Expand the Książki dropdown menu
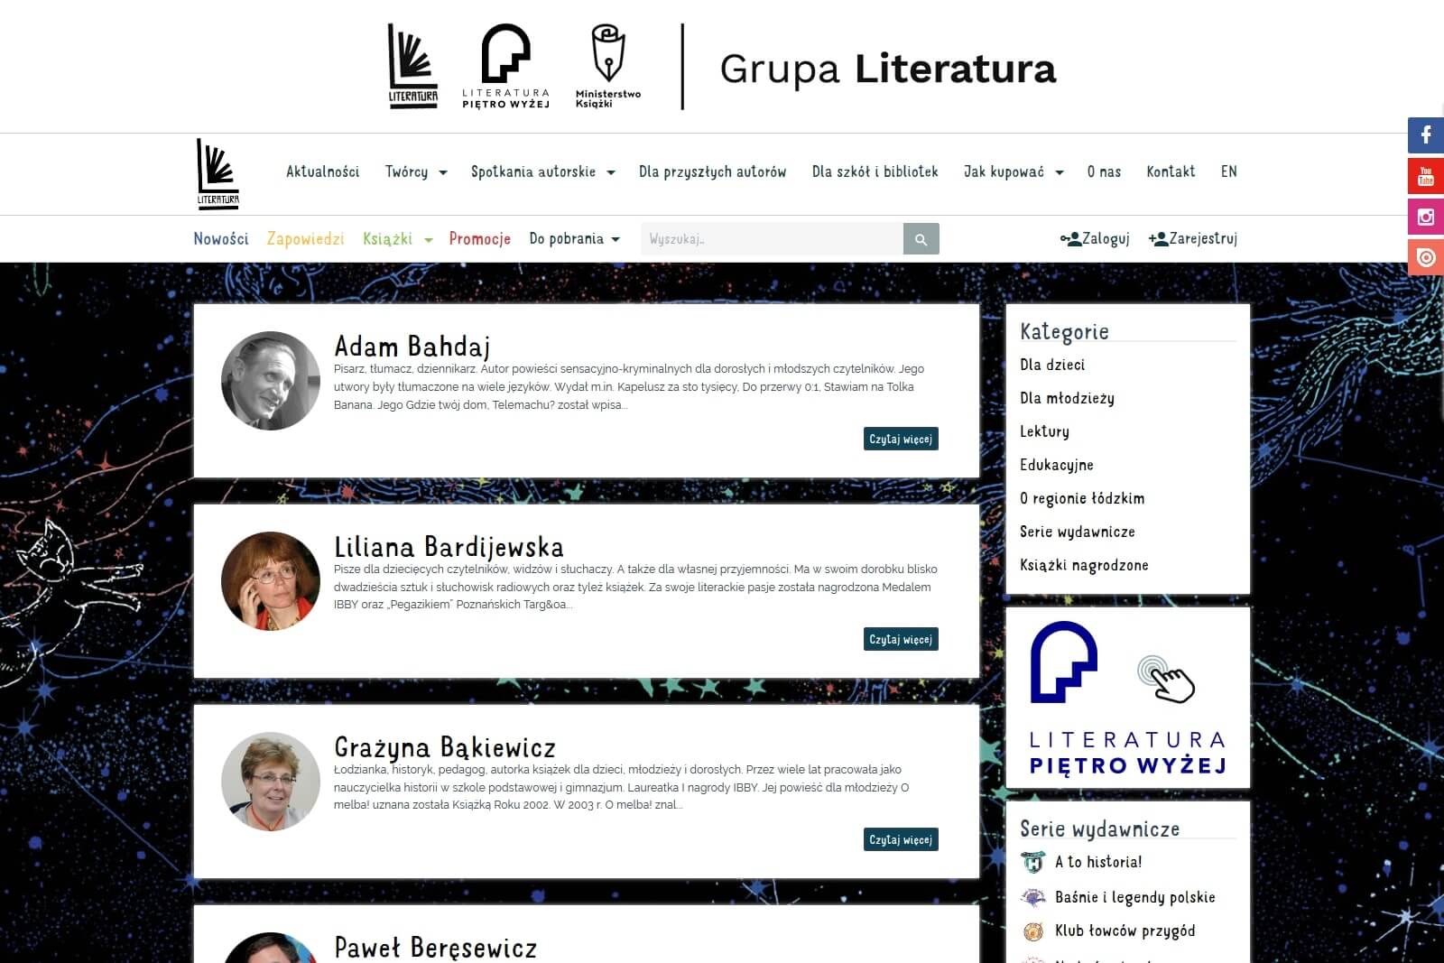Screen dimensions: 1444x963 click(x=398, y=239)
